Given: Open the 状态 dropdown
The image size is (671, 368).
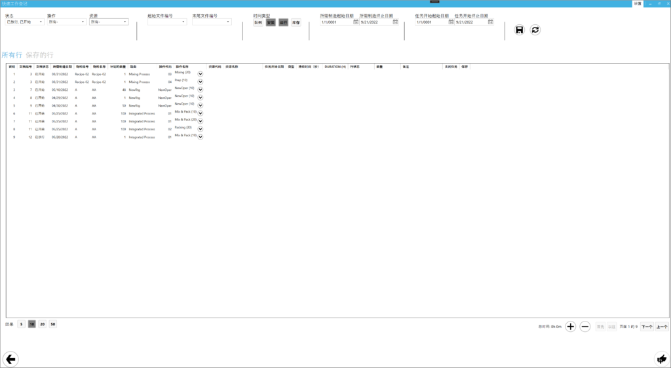Looking at the screenshot, I should [x=24, y=22].
